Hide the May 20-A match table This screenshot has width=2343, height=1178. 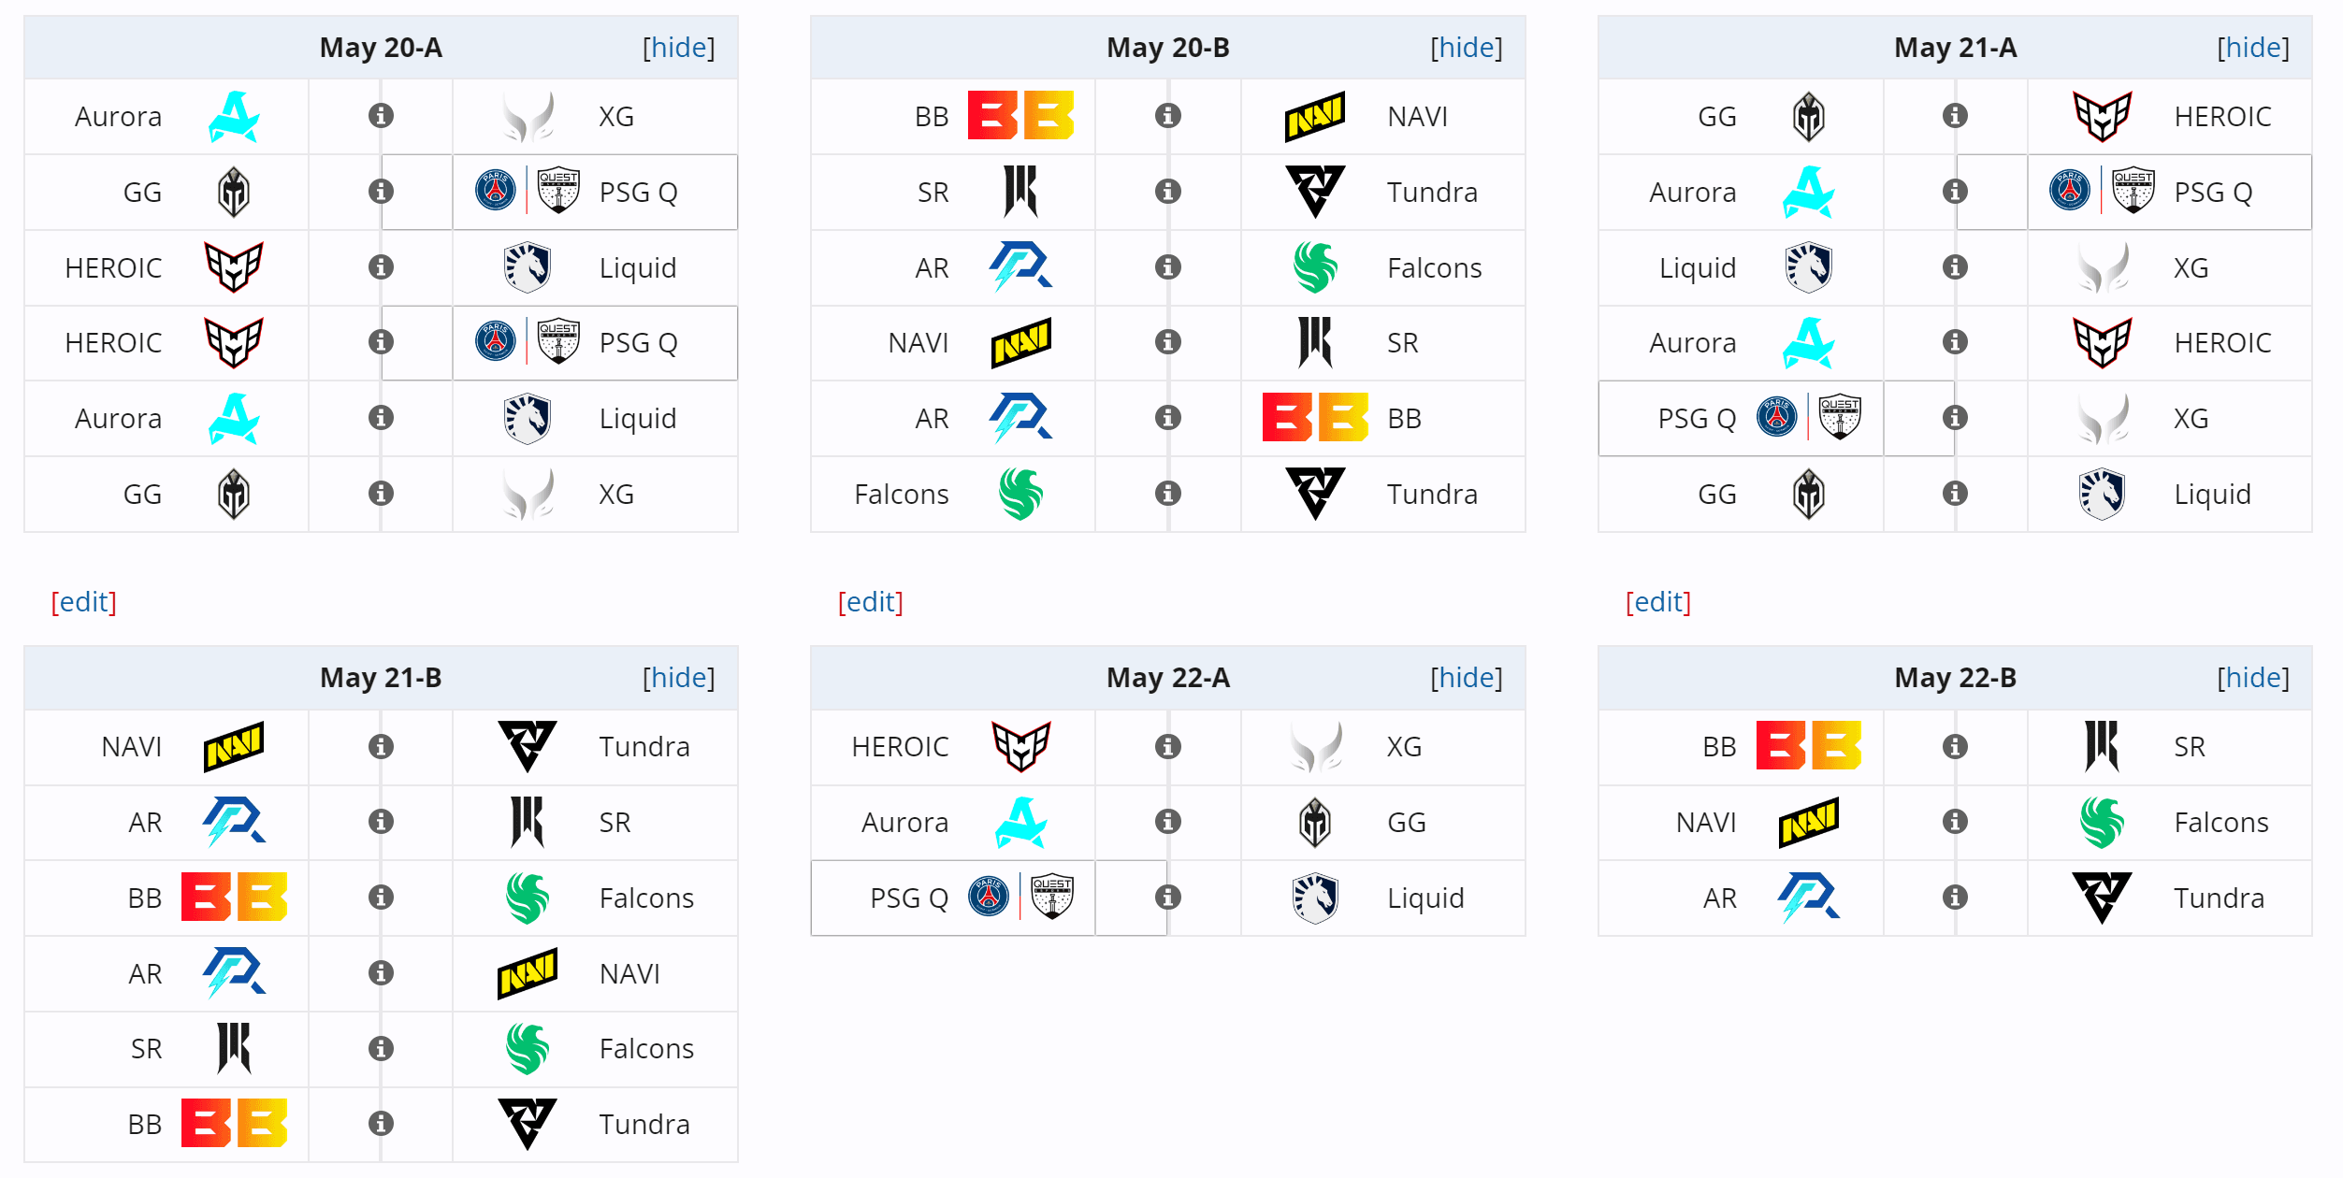pyautogui.click(x=680, y=48)
